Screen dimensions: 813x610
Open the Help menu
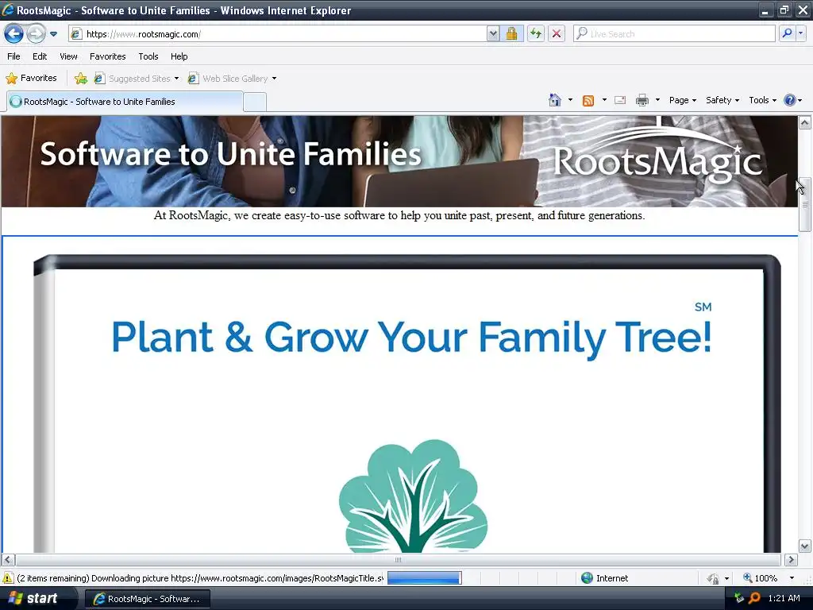(179, 56)
